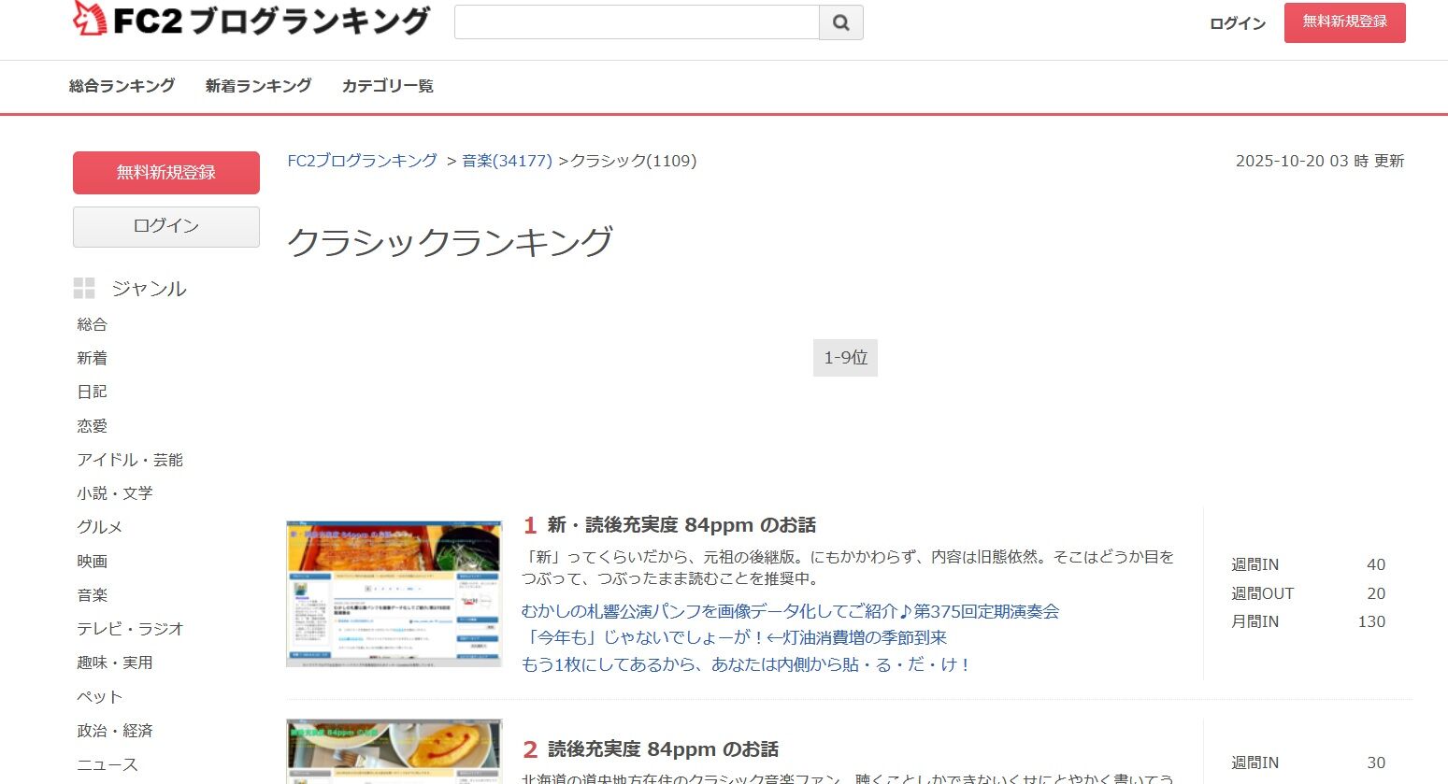
Task: Click the sidebar ログイン button
Action: tap(166, 227)
